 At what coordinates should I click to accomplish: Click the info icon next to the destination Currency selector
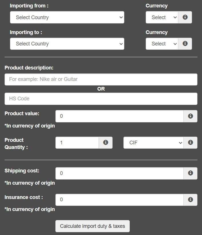pyautogui.click(x=185, y=43)
